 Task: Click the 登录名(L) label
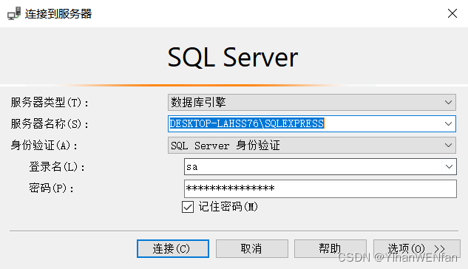[57, 167]
